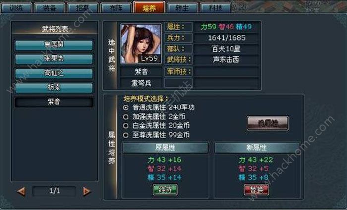Screen dimensions: 347x210
Task: Switch to the 转生 tab
Action: coord(182,8)
